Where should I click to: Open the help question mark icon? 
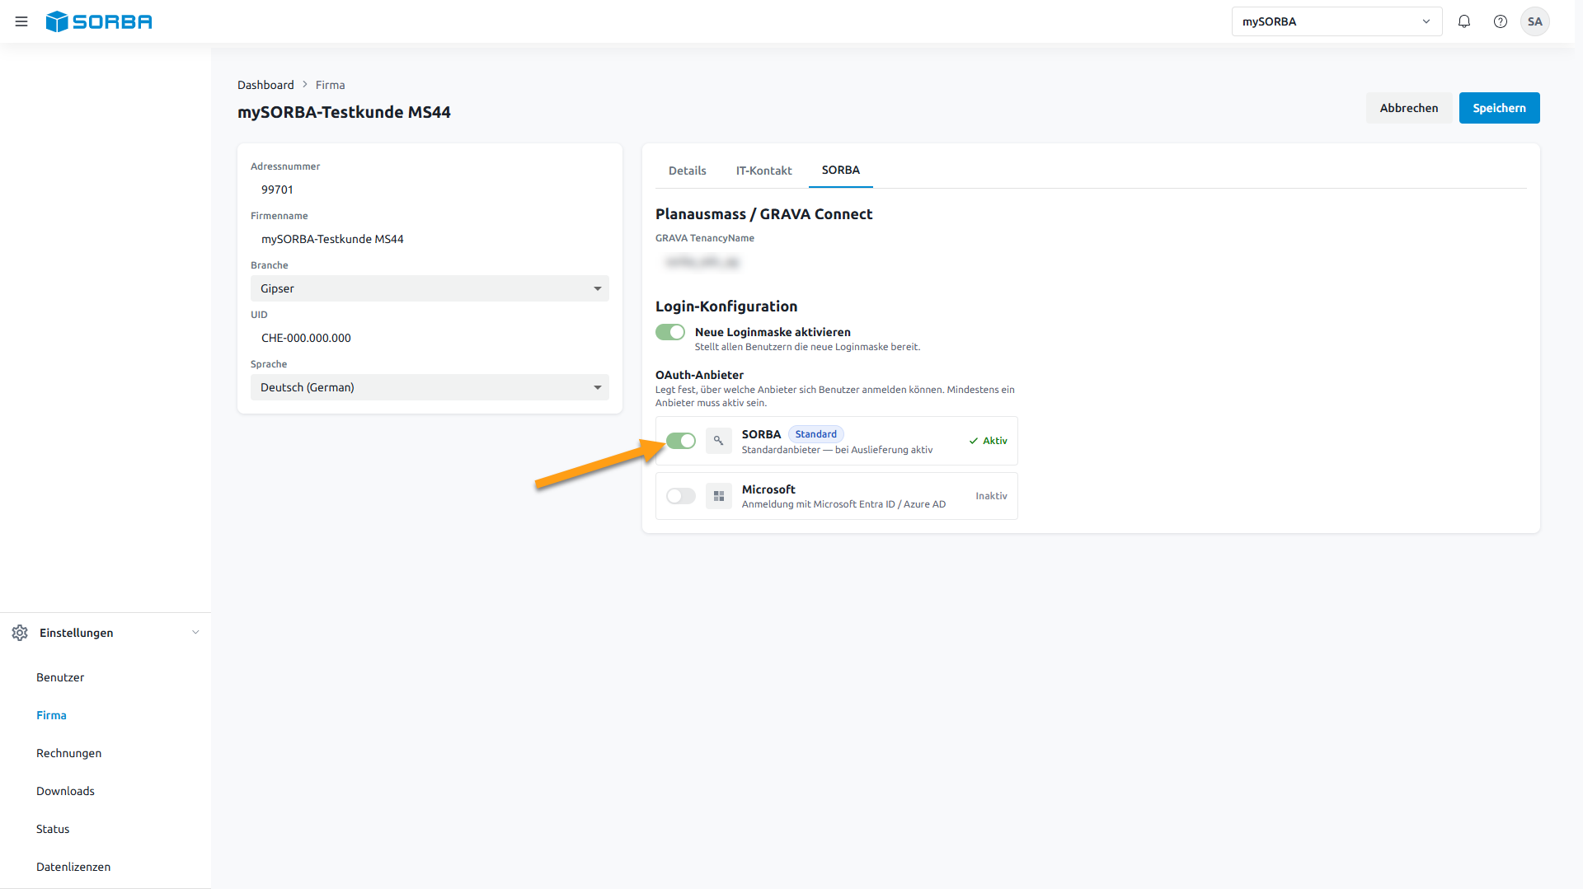(1501, 21)
